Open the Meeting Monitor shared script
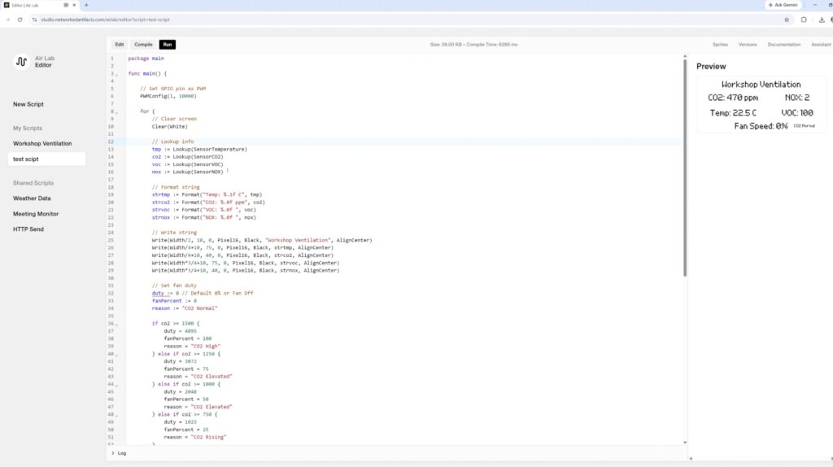Viewport: 833px width, 467px height. (36, 214)
